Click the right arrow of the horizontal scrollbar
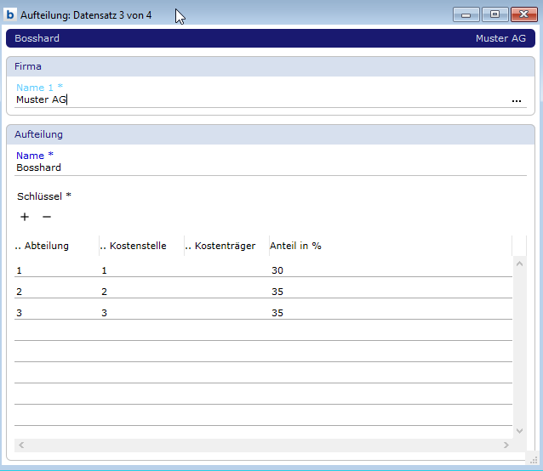Image resolution: width=543 pixels, height=471 pixels. pyautogui.click(x=506, y=445)
